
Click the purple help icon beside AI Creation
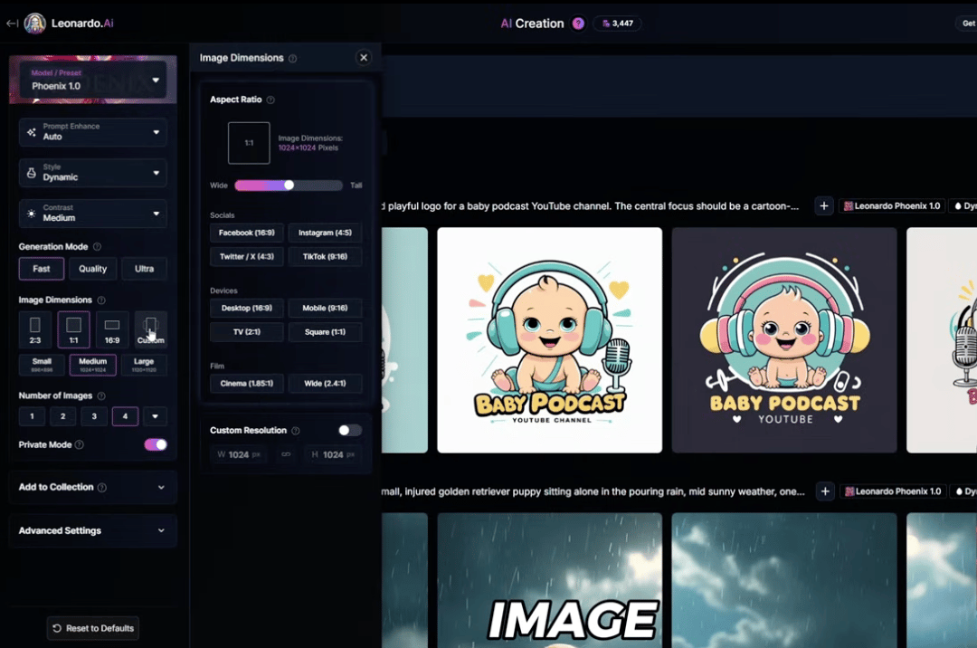tap(578, 23)
